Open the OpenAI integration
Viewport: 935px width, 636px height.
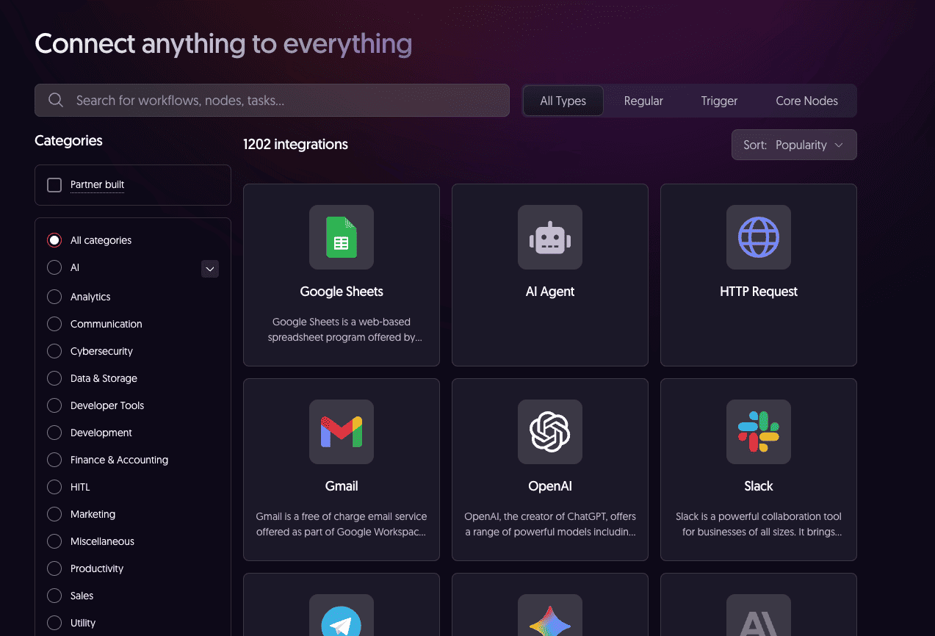pyautogui.click(x=549, y=432)
